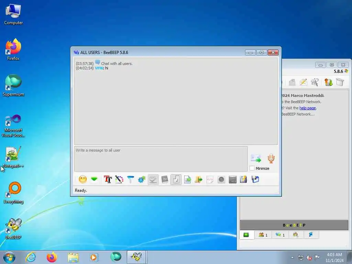Select the Everything desktop shortcut
Image resolution: width=352 pixels, height=264 pixels.
pyautogui.click(x=13, y=193)
